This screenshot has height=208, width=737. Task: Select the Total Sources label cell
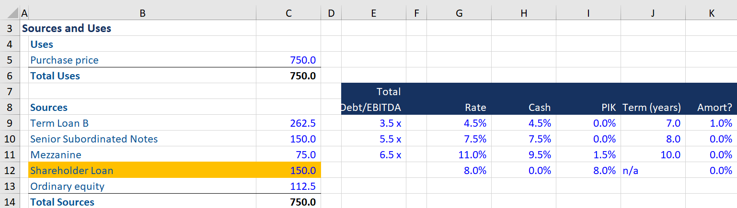click(62, 202)
